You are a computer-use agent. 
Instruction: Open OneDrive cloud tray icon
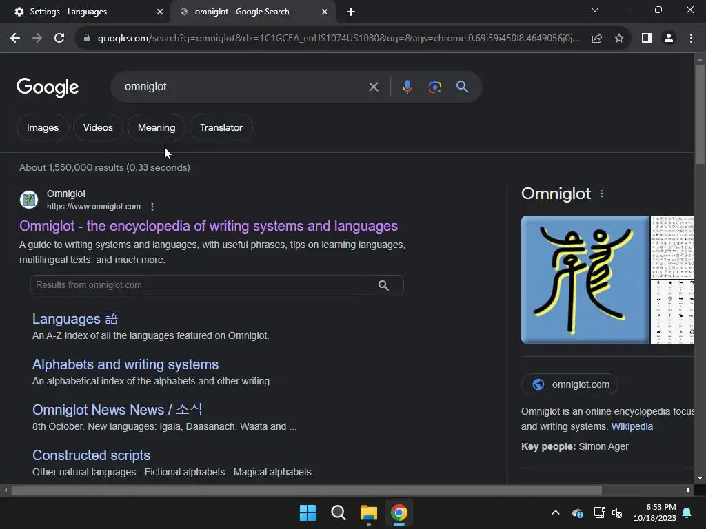pyautogui.click(x=578, y=512)
